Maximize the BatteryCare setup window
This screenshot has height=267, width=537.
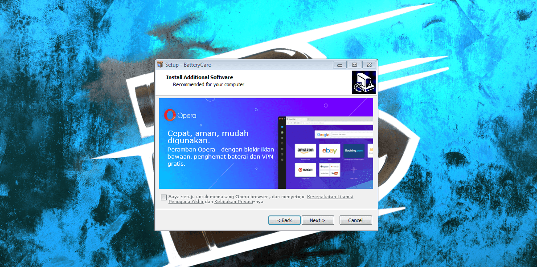(354, 65)
